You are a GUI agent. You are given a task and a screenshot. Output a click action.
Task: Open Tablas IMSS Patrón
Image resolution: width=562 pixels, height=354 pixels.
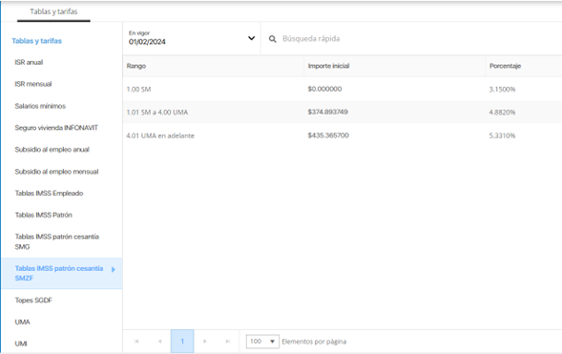(43, 215)
